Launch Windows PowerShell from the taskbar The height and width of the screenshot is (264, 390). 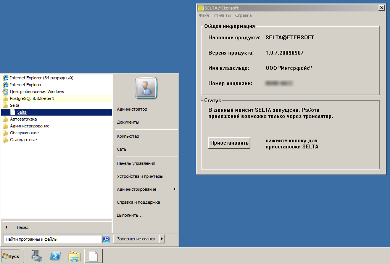pyautogui.click(x=55, y=256)
